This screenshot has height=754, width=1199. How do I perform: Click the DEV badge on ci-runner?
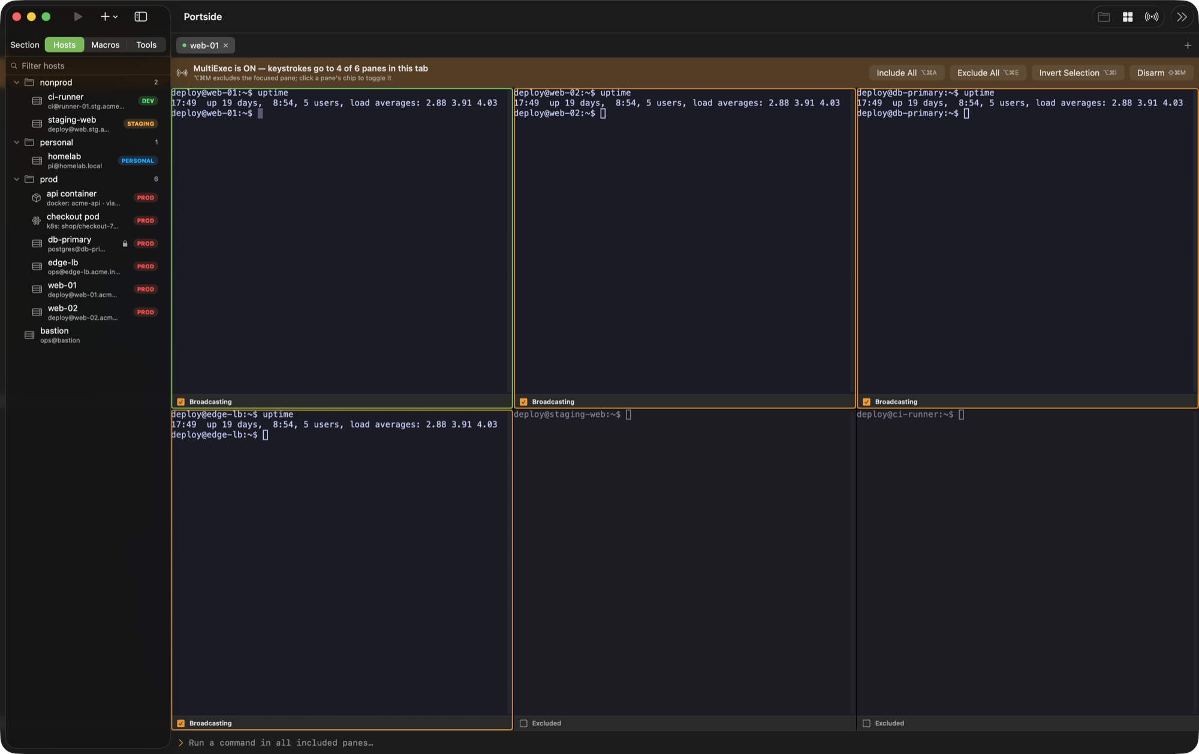(148, 101)
